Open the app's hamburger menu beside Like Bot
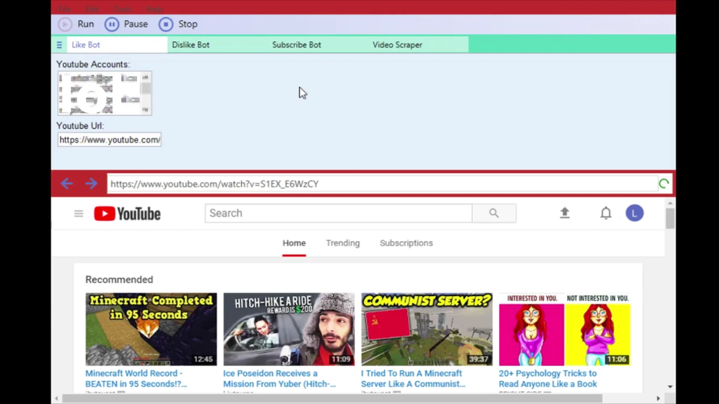Screen dimensions: 719x404 pyautogui.click(x=59, y=45)
